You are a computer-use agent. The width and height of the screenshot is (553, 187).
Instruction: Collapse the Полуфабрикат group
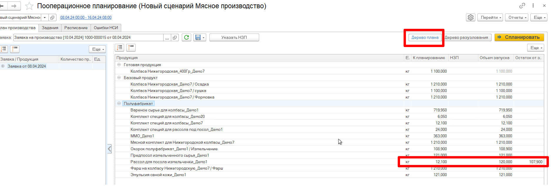119,103
